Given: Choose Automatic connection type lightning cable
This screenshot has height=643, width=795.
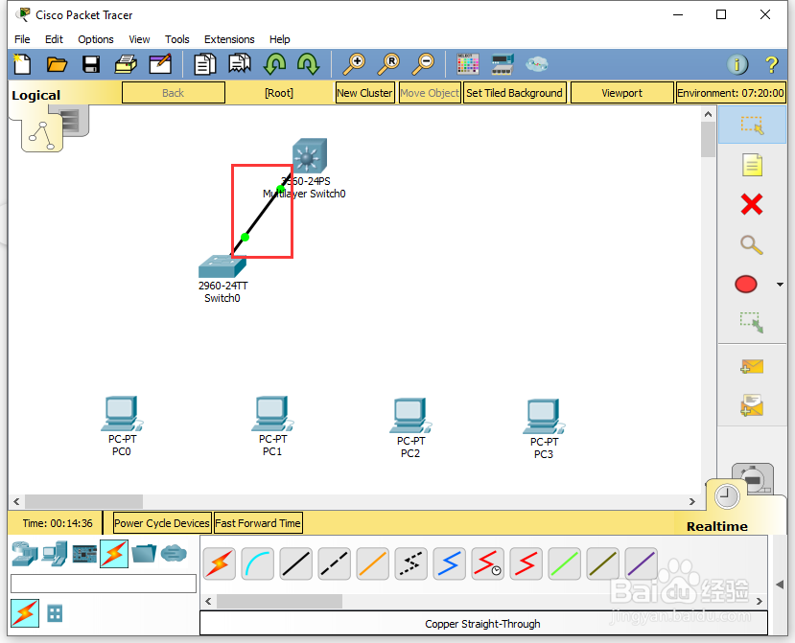Looking at the screenshot, I should point(220,564).
